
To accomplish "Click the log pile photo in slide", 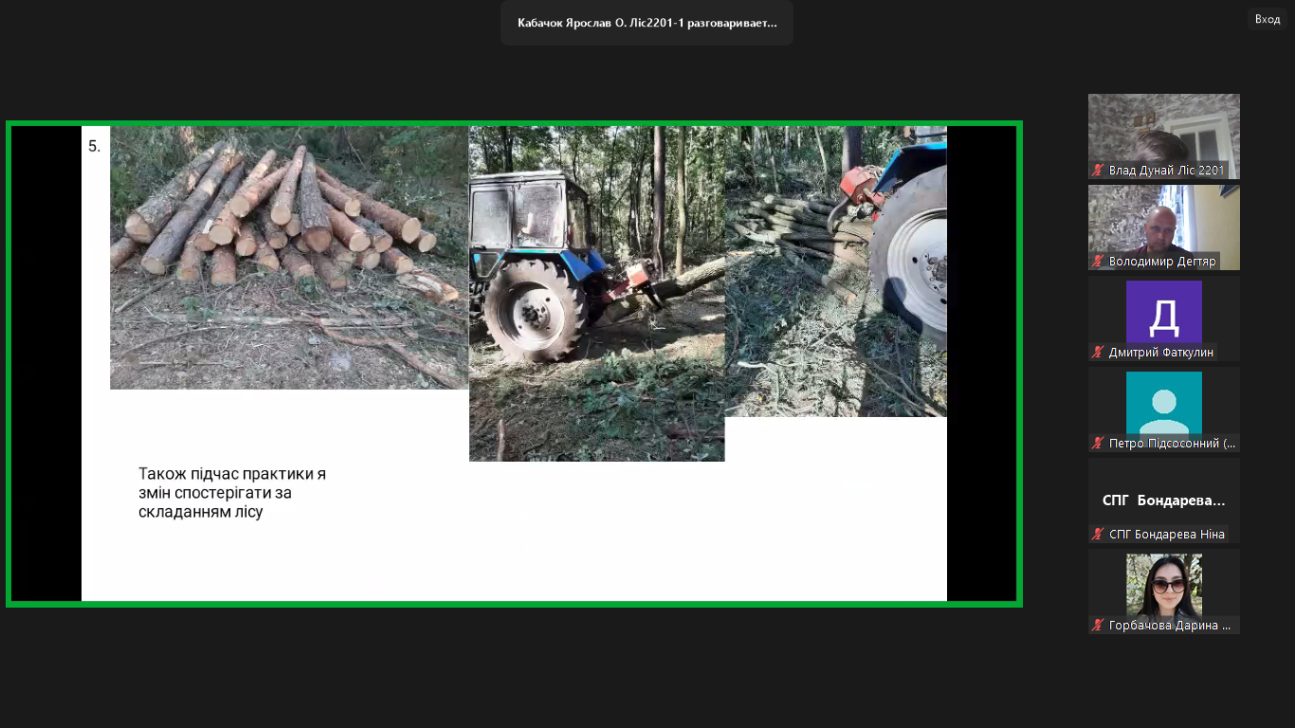I will pos(289,258).
